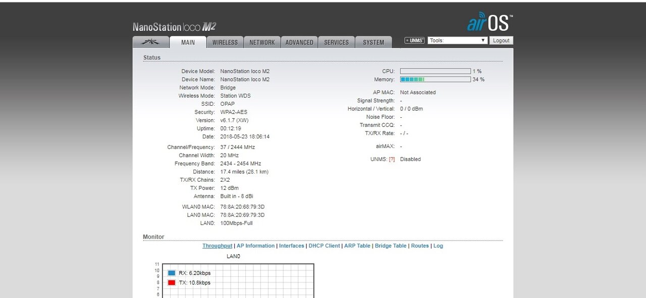Image resolution: width=646 pixels, height=298 pixels.
Task: Click the Status section heading
Action: tap(152, 57)
